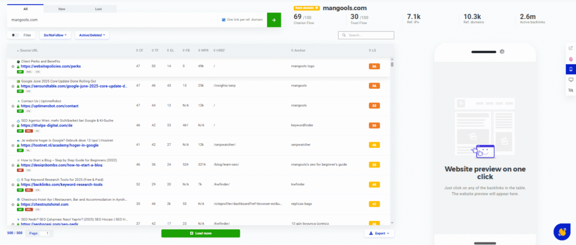Click the green arrow submit button
This screenshot has width=576, height=245.
click(274, 20)
